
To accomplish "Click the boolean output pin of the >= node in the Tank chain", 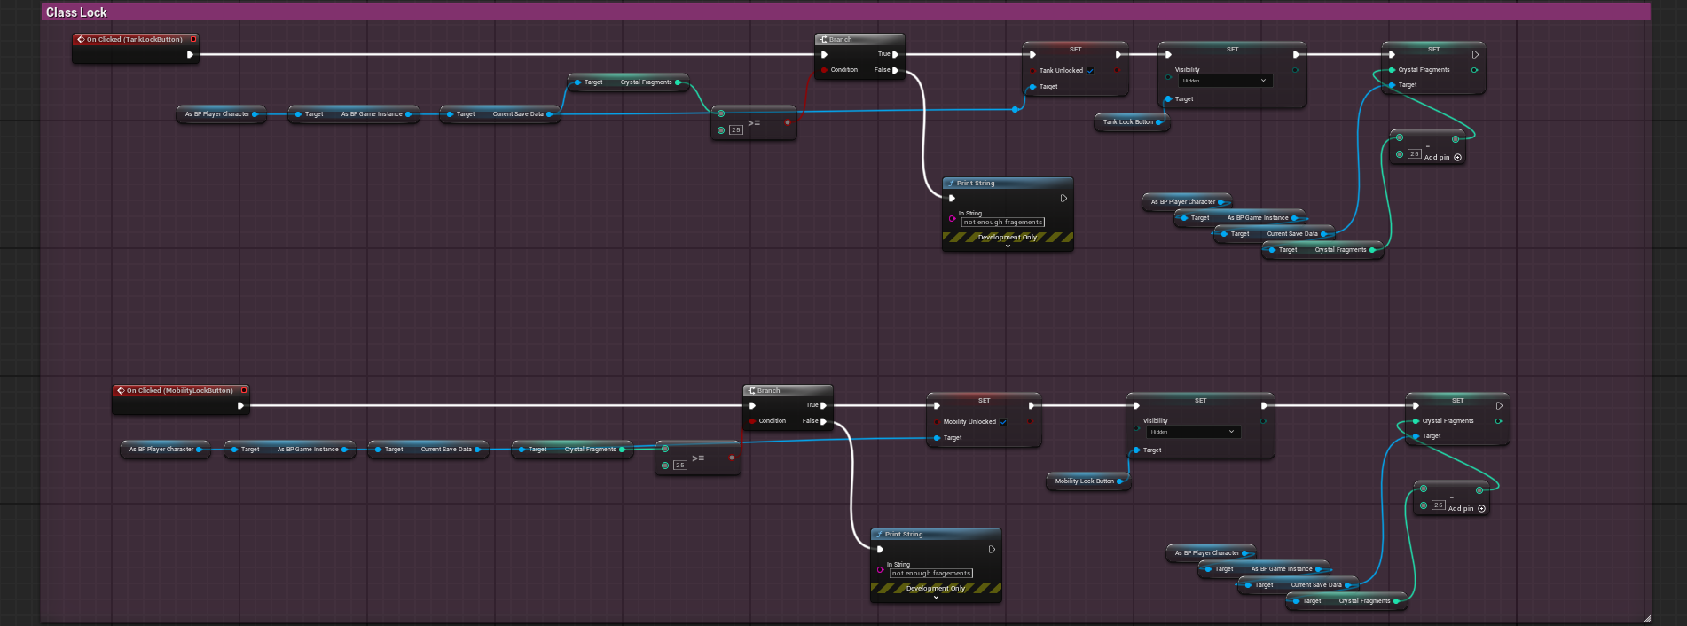I will click(788, 122).
